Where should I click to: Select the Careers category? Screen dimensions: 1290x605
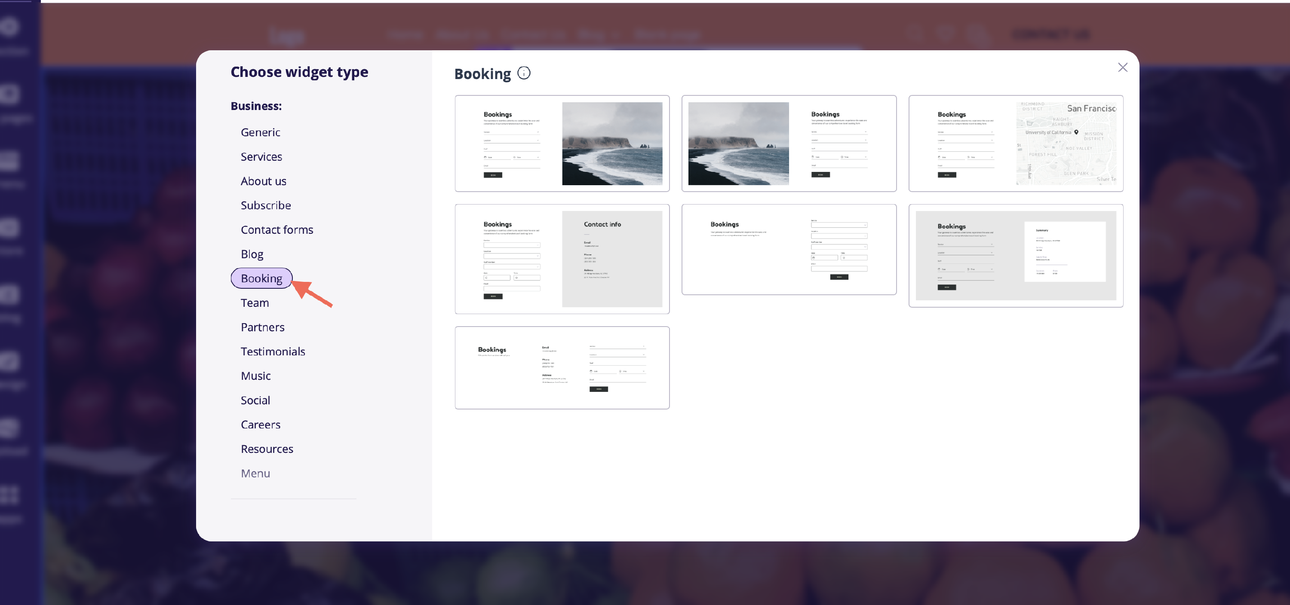pyautogui.click(x=261, y=425)
